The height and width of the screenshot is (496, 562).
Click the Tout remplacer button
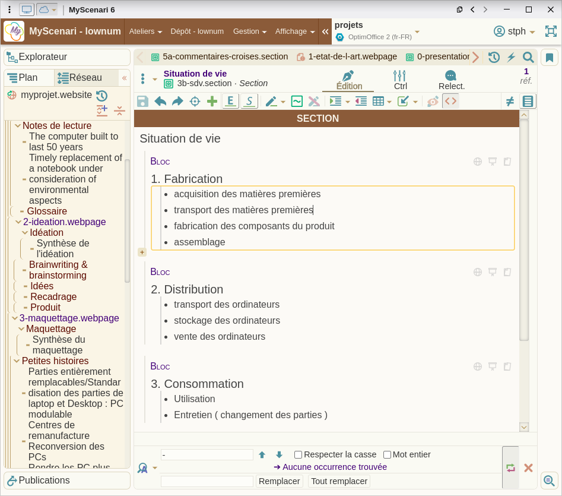pyautogui.click(x=339, y=481)
